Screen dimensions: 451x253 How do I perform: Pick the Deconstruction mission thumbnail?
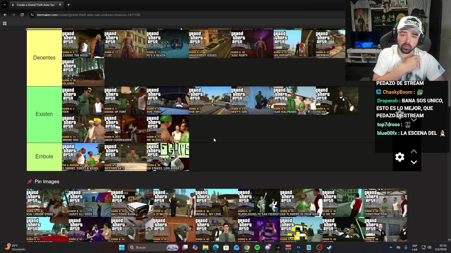(x=386, y=203)
